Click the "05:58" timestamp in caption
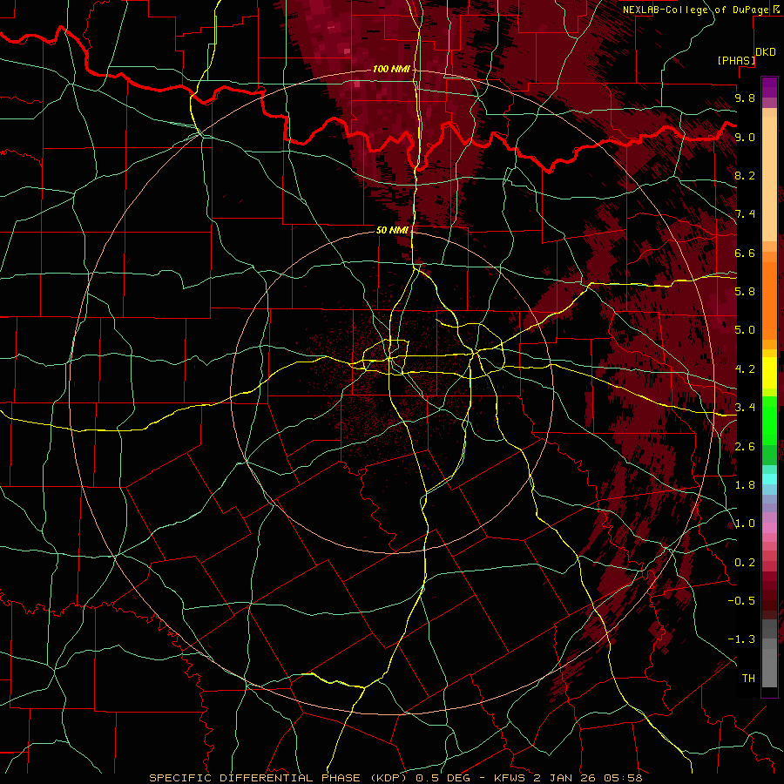 (x=625, y=778)
